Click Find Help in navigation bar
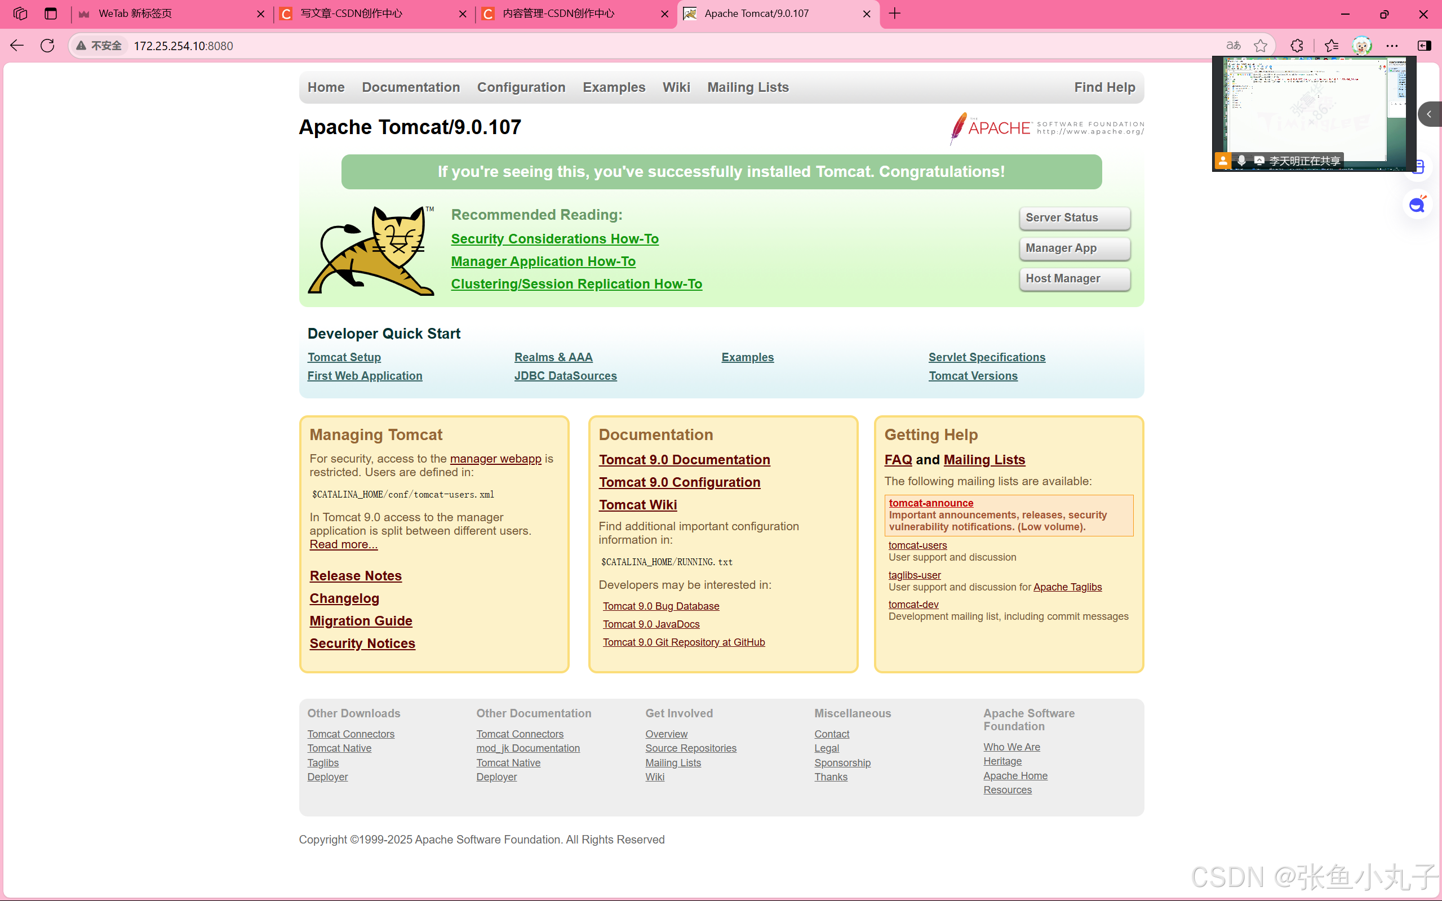The height and width of the screenshot is (901, 1442). pos(1104,87)
